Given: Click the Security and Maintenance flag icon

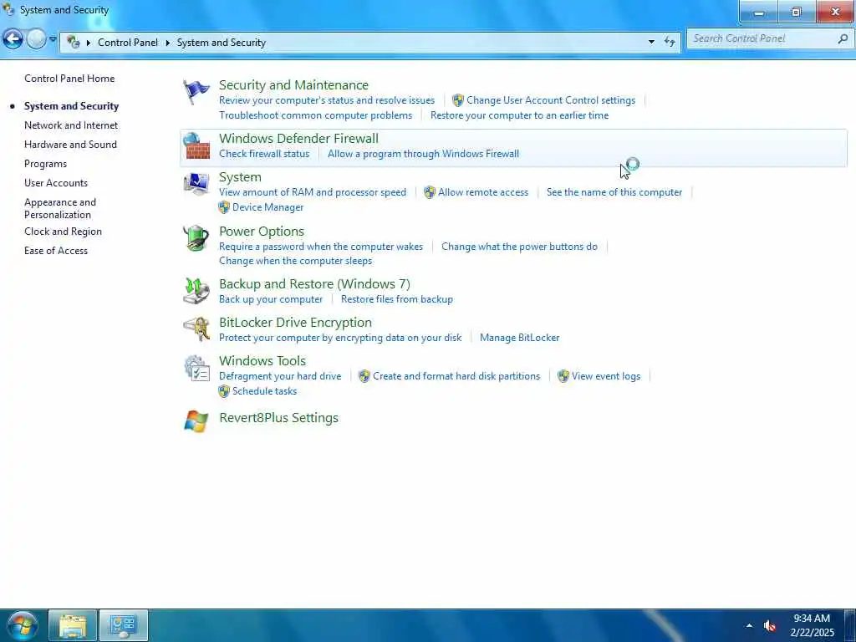Looking at the screenshot, I should coord(196,92).
